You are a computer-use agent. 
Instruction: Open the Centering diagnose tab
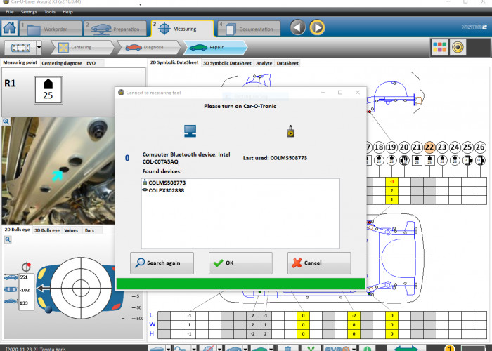pyautogui.click(x=62, y=63)
